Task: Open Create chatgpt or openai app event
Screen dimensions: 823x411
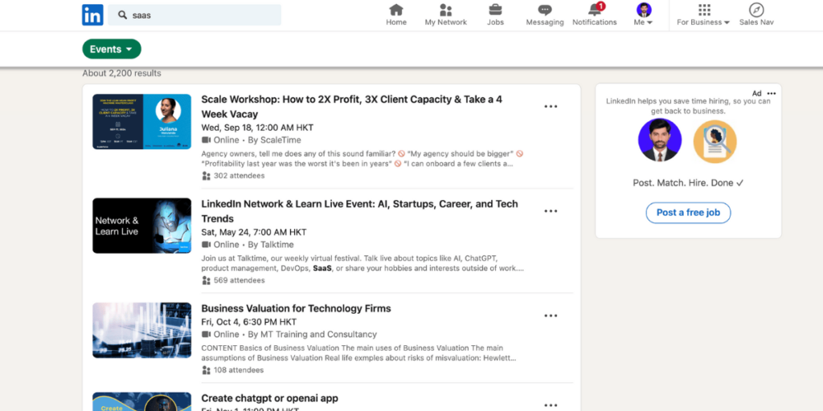Action: tap(270, 398)
